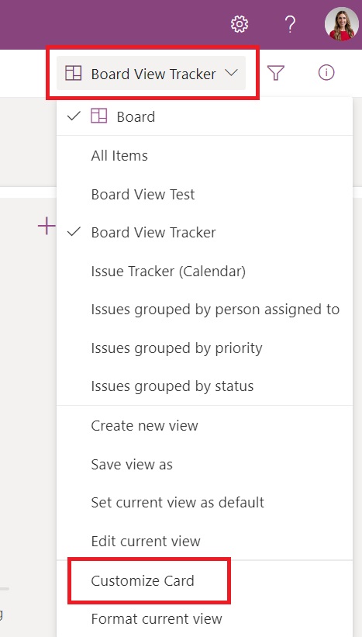Viewport: 362px width, 637px height.
Task: Click the board layout icon in view switcher
Action: [74, 74]
